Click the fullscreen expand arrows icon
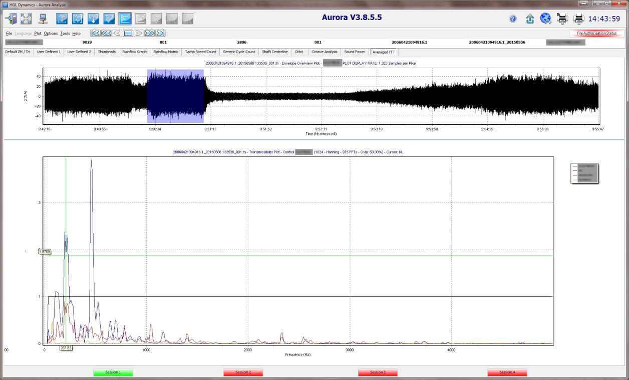Image resolution: width=629 pixels, height=380 pixels. 26,19
